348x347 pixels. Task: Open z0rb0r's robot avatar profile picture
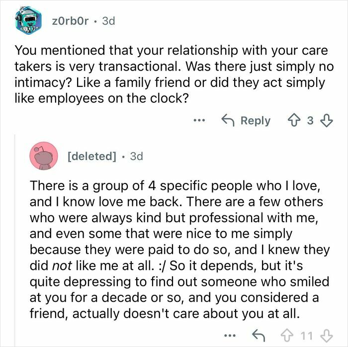(x=26, y=21)
